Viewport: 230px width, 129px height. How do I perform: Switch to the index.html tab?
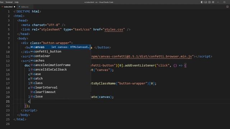(8, 7)
